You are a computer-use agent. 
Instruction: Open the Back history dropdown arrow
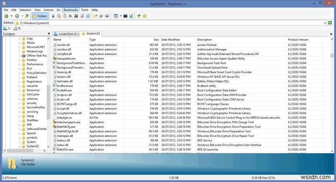click(x=12, y=16)
